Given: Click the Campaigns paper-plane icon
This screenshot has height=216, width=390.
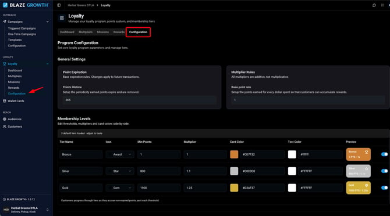Looking at the screenshot, I should pyautogui.click(x=5, y=21).
